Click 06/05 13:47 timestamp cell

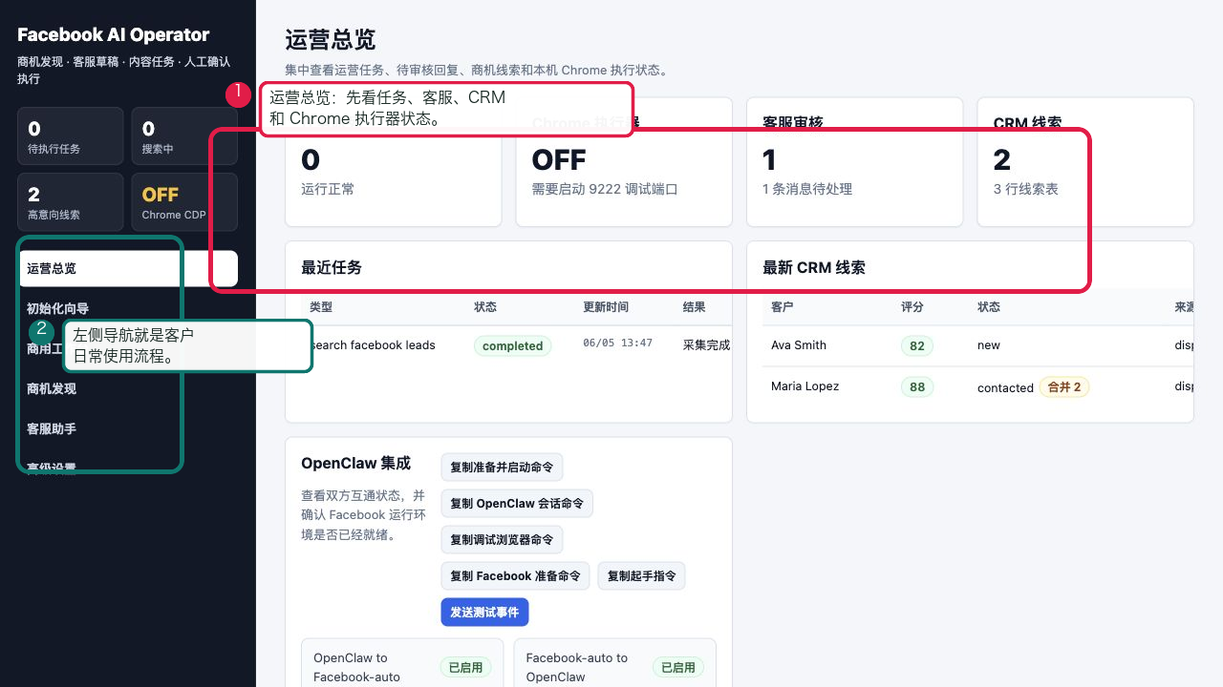point(617,343)
